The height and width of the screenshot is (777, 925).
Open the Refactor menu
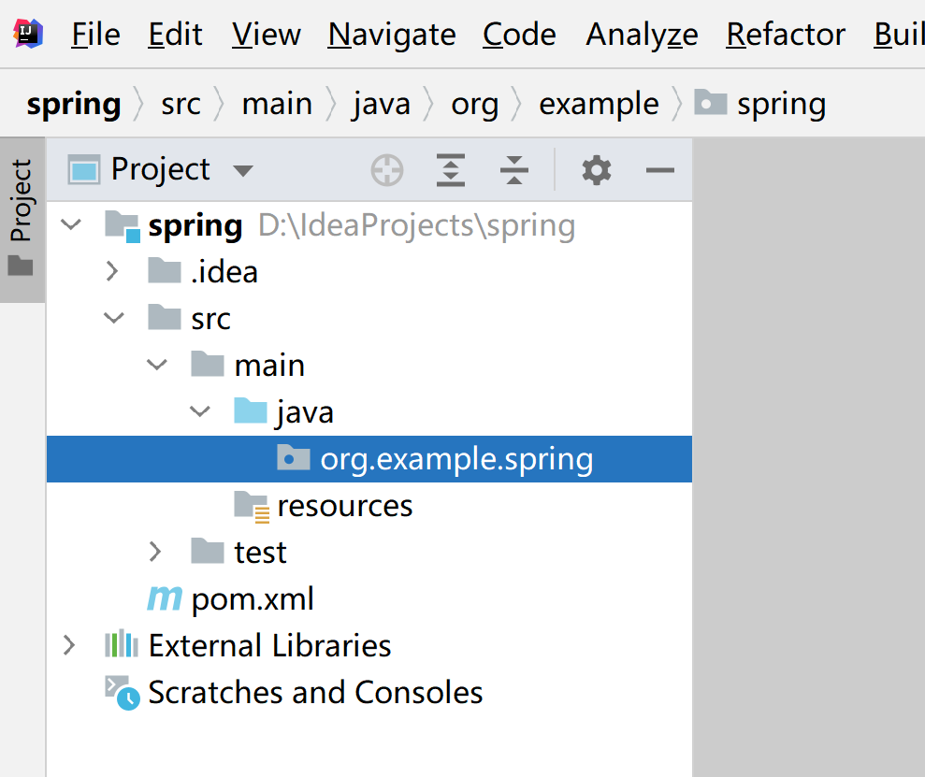[x=786, y=35]
